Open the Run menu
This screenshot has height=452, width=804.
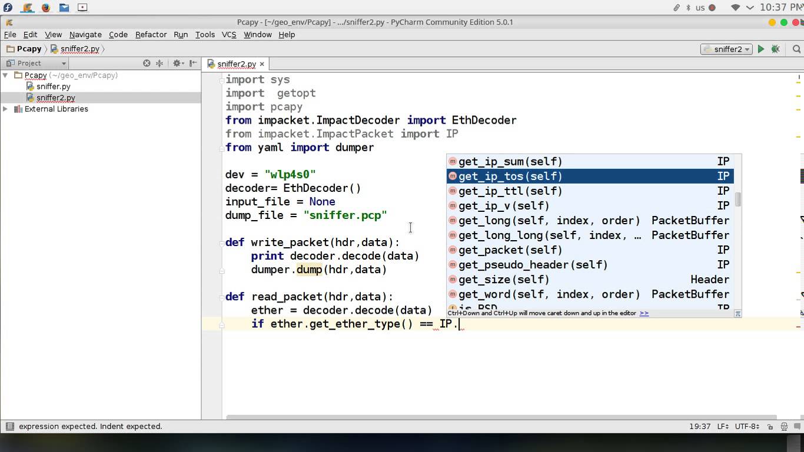(181, 35)
